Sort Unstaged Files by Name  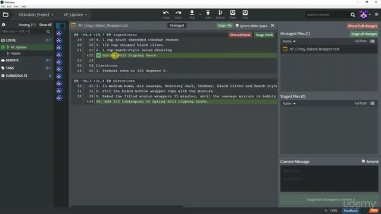[x=289, y=41]
